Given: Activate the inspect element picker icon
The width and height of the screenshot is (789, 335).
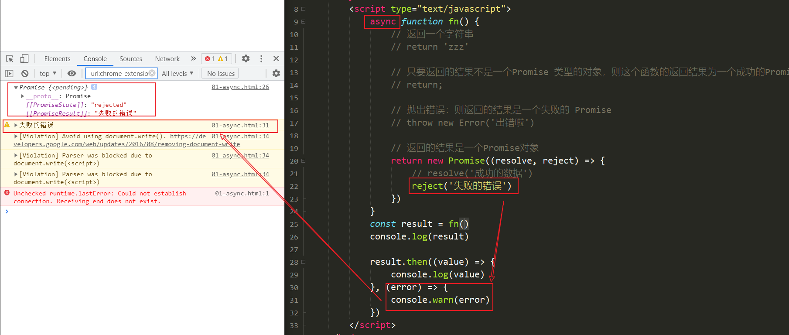Looking at the screenshot, I should pos(10,58).
